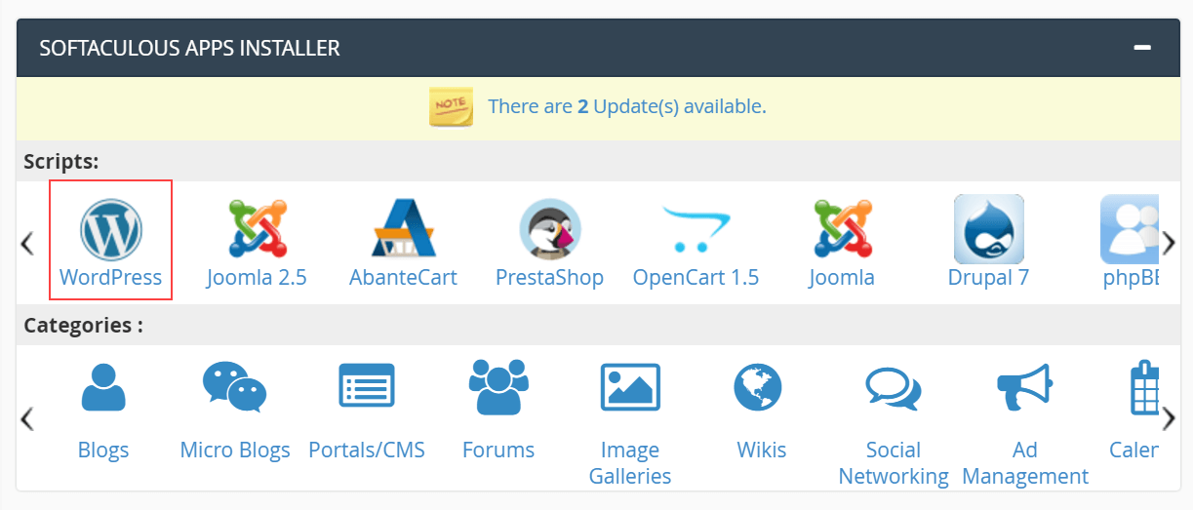
Task: Click the Forums text label
Action: click(498, 451)
